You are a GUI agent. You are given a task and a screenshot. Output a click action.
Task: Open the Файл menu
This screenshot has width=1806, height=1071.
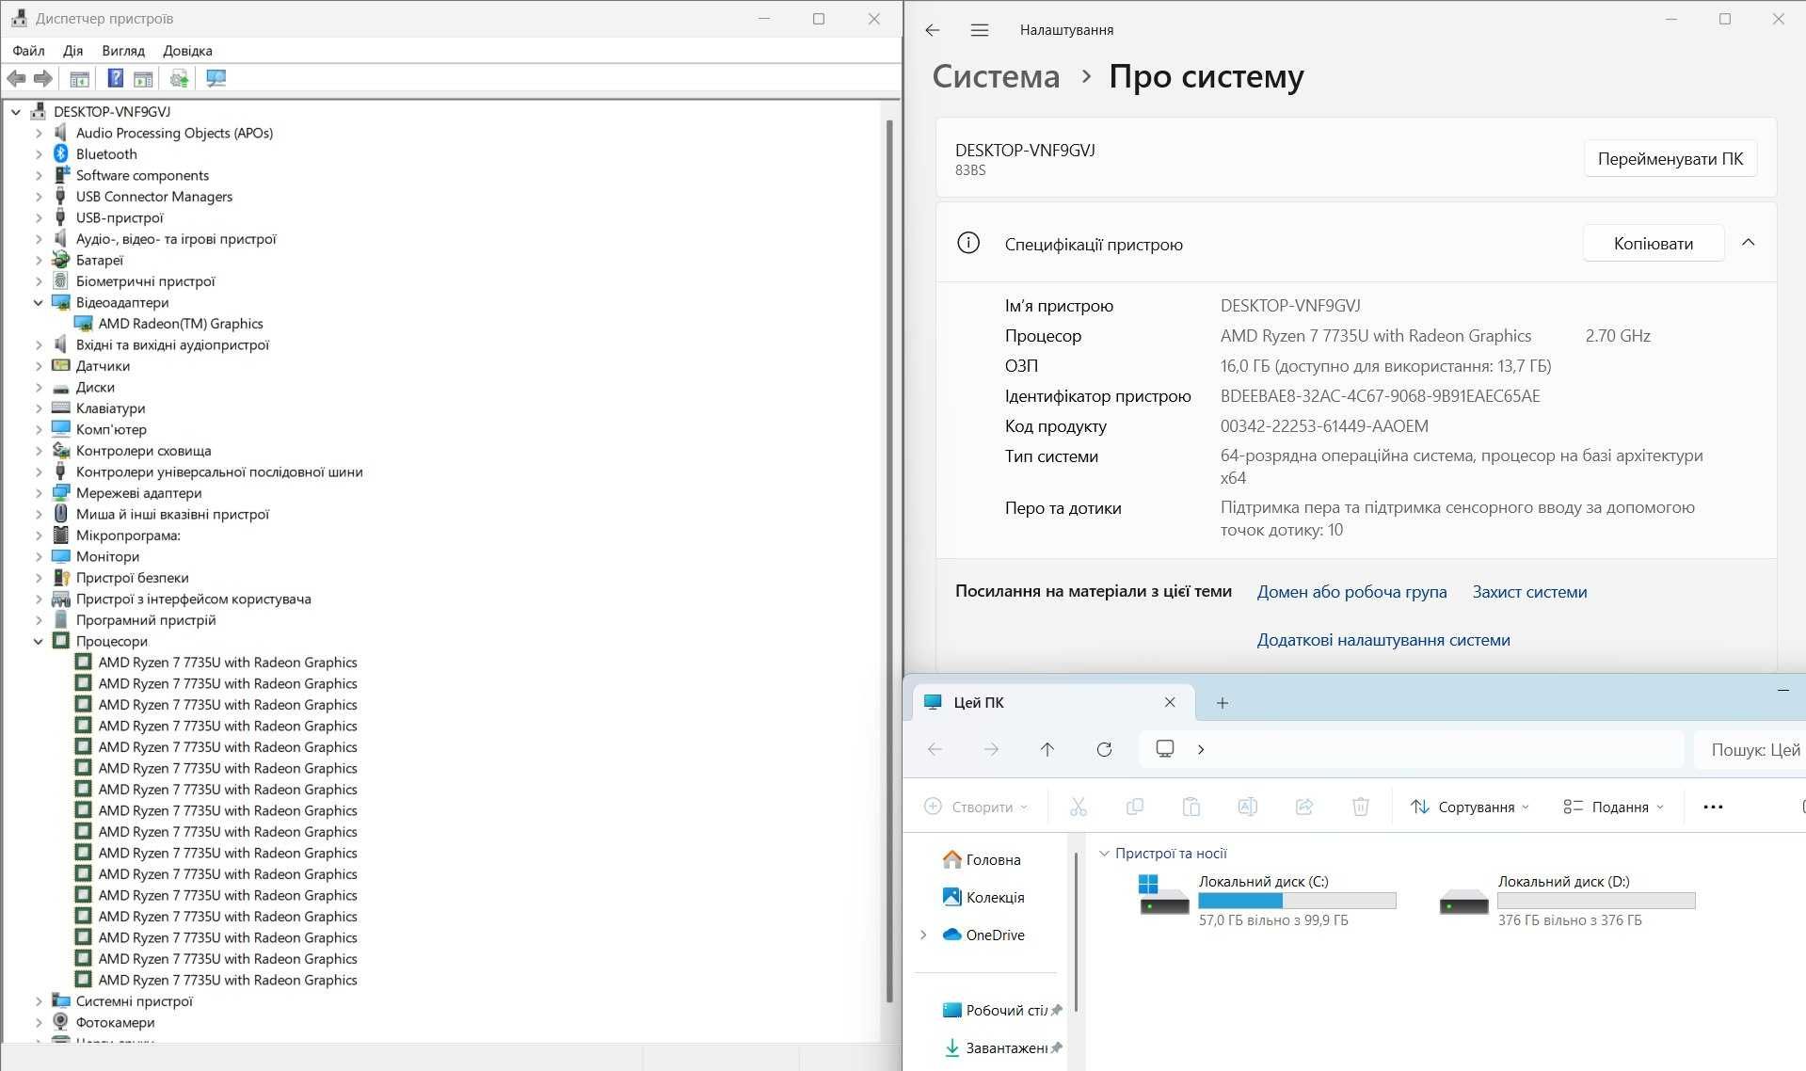29,51
